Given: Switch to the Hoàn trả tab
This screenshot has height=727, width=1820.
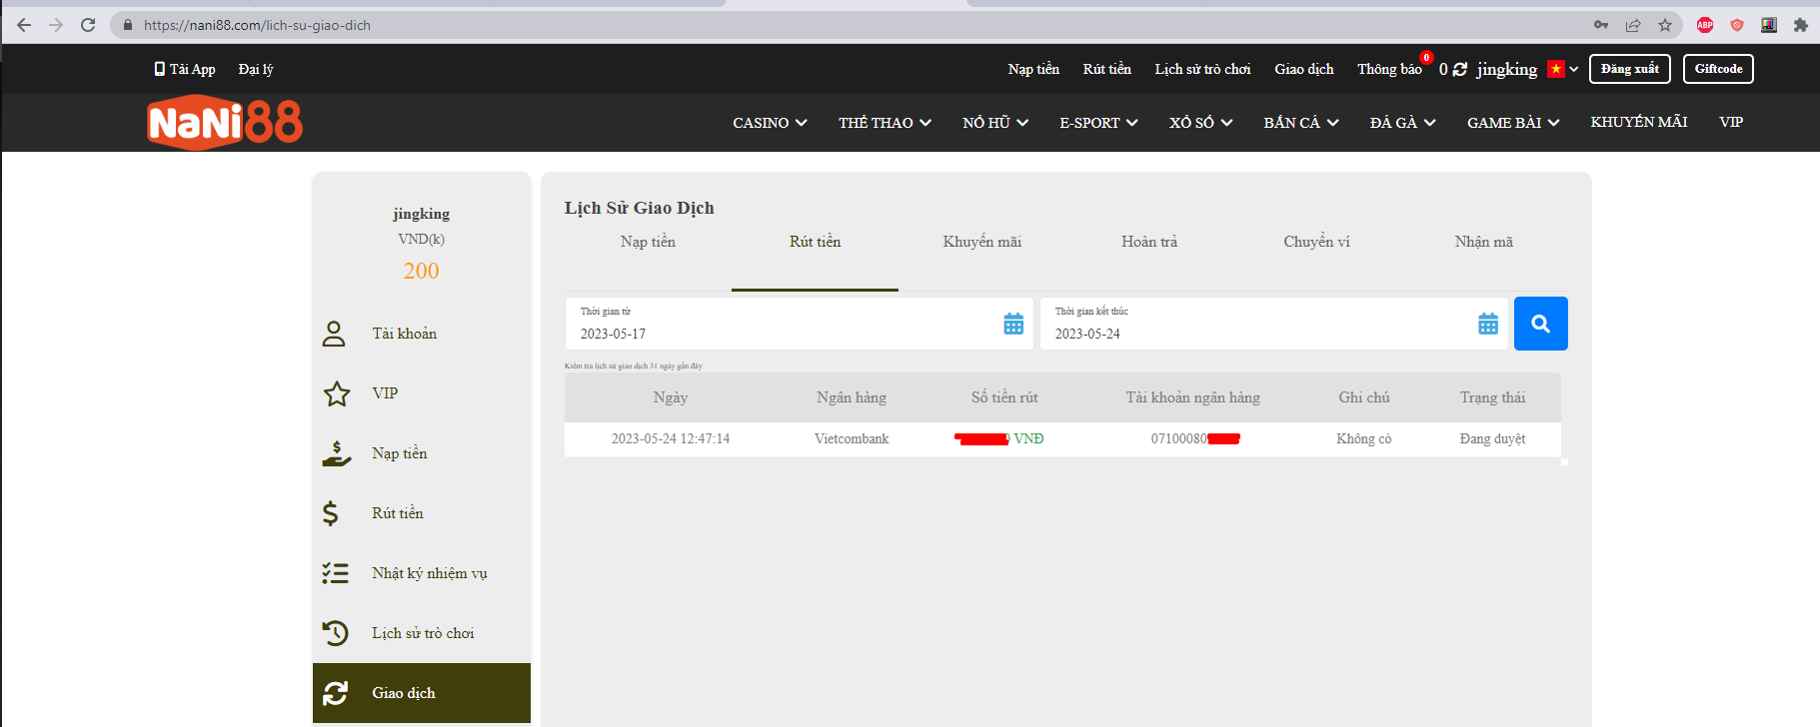Looking at the screenshot, I should coord(1149,242).
